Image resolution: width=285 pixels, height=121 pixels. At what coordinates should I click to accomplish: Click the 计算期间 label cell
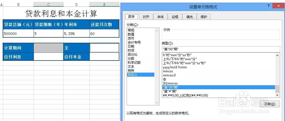pyautogui.click(x=18, y=48)
